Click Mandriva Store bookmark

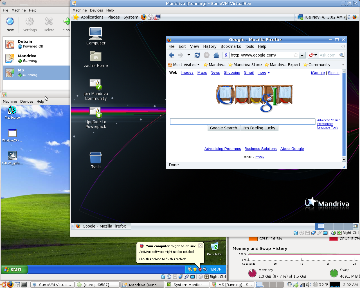click(245, 65)
